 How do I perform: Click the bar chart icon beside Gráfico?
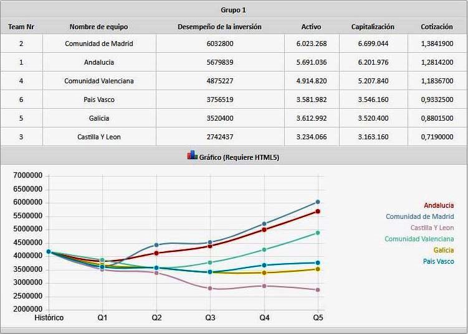193,155
